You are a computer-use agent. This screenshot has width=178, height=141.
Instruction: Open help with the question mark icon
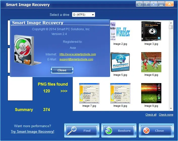(146, 4)
